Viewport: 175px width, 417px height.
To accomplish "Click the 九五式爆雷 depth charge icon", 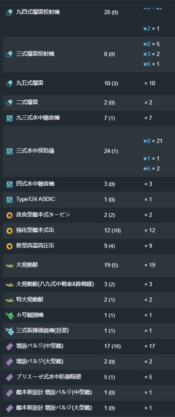I will pyautogui.click(x=9, y=84).
